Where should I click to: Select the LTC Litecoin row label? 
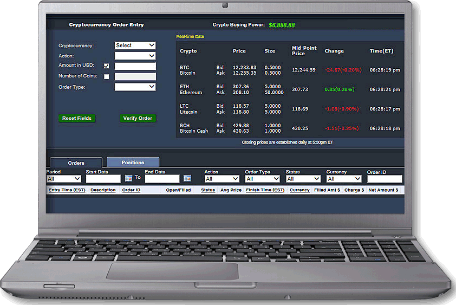click(x=188, y=109)
